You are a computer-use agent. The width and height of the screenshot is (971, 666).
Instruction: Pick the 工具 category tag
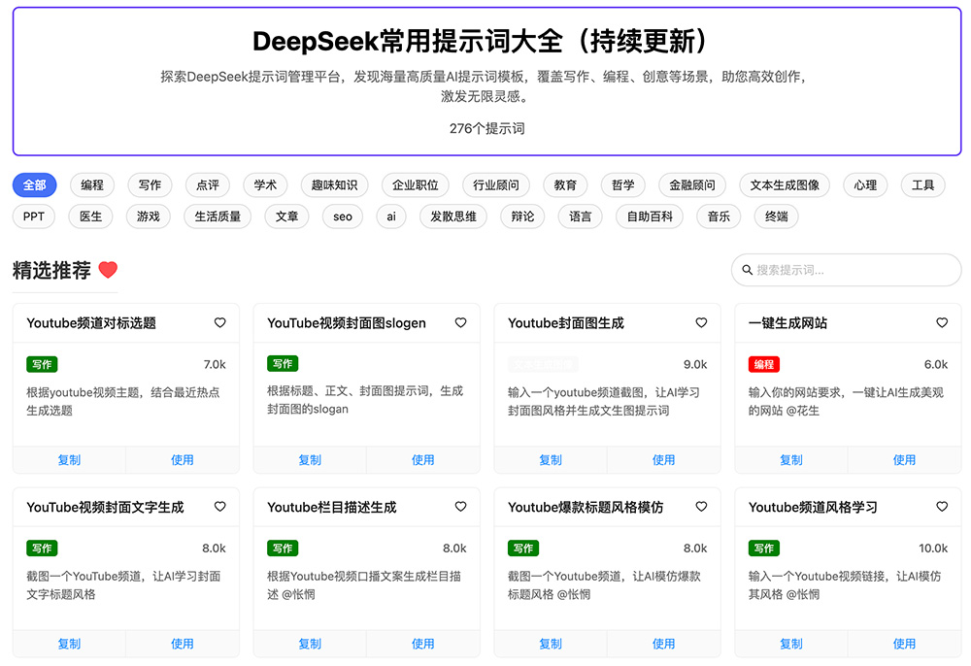pos(922,185)
